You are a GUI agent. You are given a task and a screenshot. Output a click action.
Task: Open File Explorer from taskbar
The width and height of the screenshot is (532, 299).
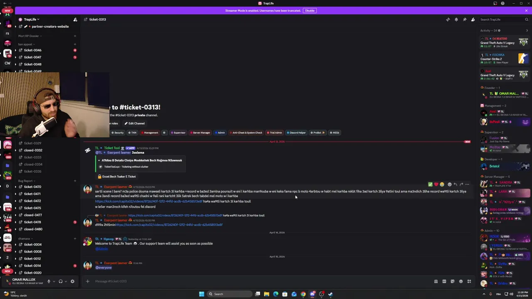point(266,294)
